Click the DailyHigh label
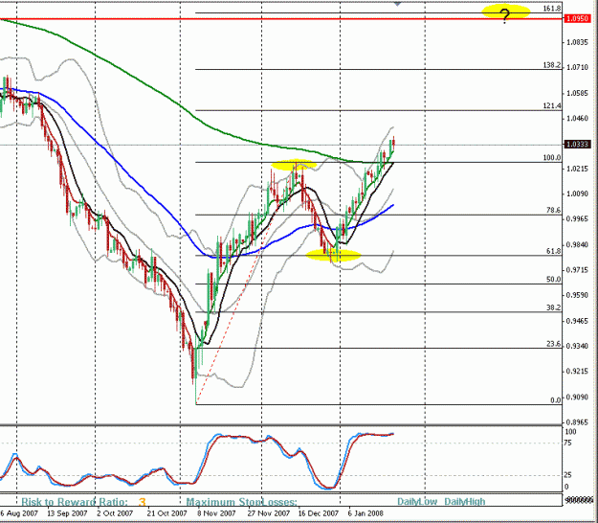The image size is (598, 523). tap(464, 502)
